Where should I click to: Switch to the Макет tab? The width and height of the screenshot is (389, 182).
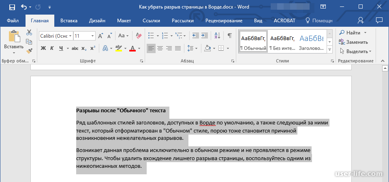pos(124,21)
